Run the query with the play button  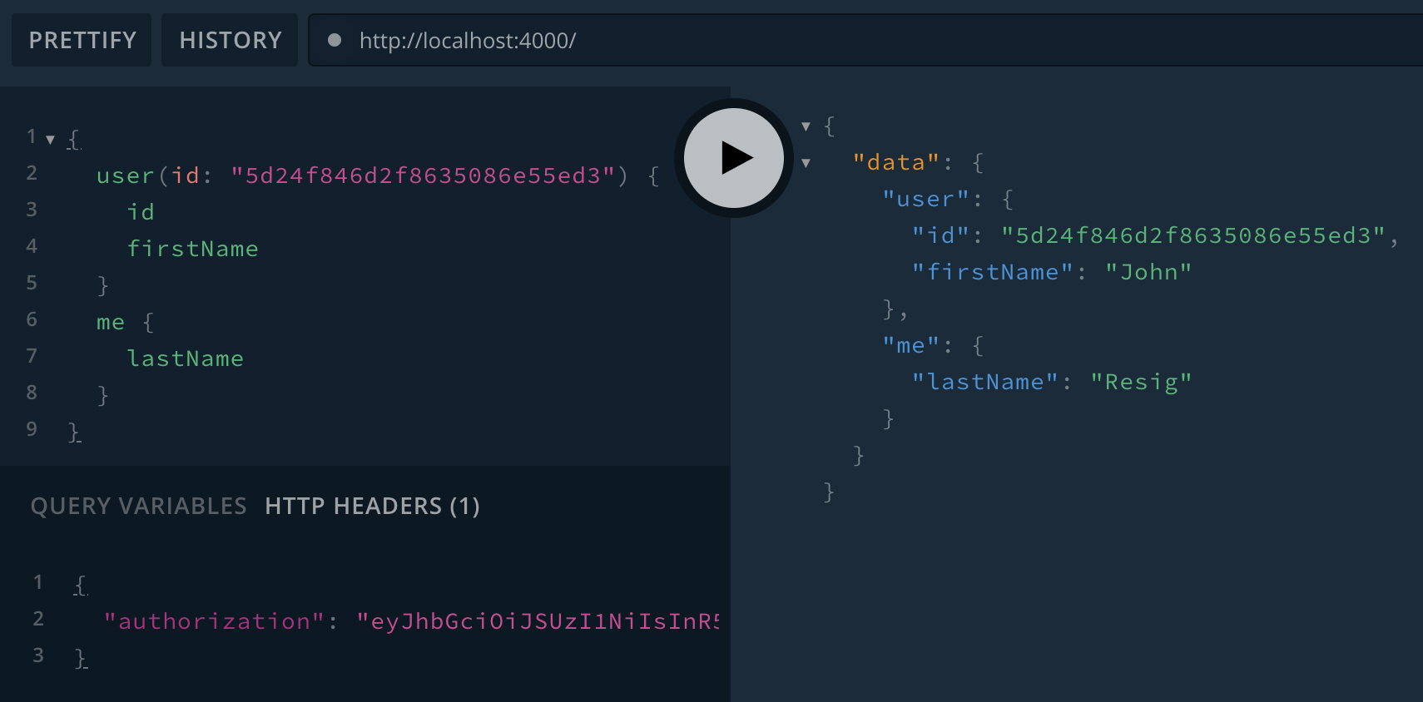[x=734, y=158]
